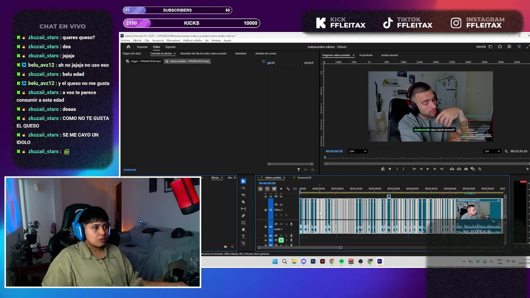The image size is (530, 298).
Task: Open the workspaces layout icon
Action: [x=490, y=47]
